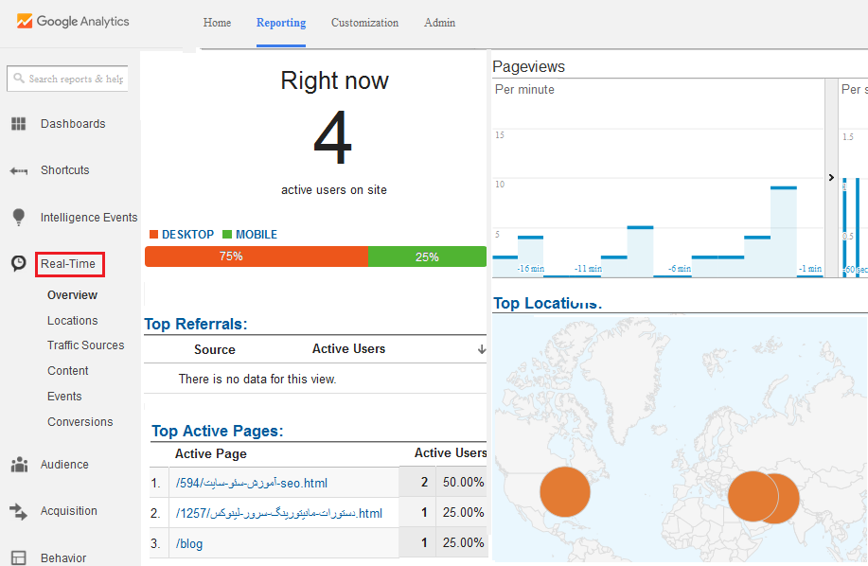Screen dimensions: 868x566
Task: Click the pageviews bar near -16 min
Action: [x=530, y=256]
